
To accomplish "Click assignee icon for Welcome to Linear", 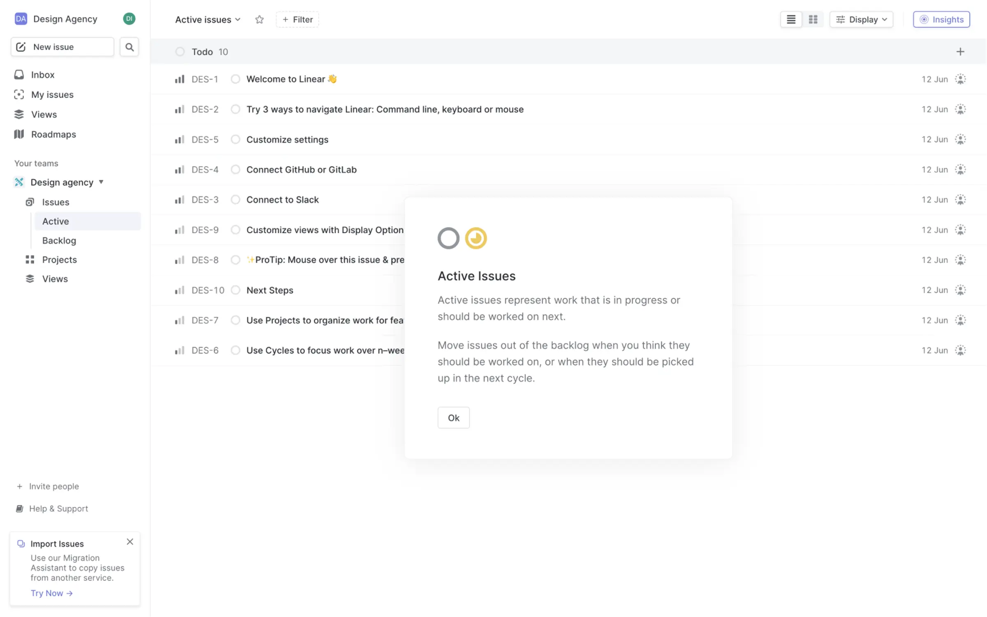I will tap(960, 79).
